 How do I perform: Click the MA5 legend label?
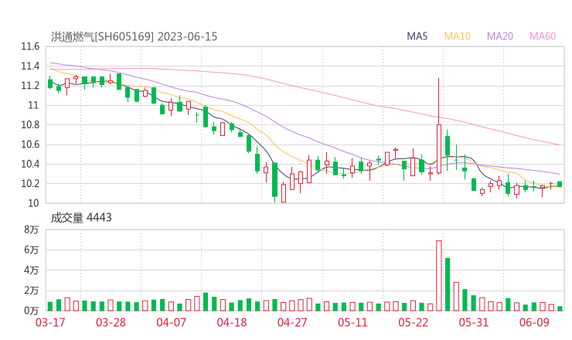pyautogui.click(x=417, y=36)
